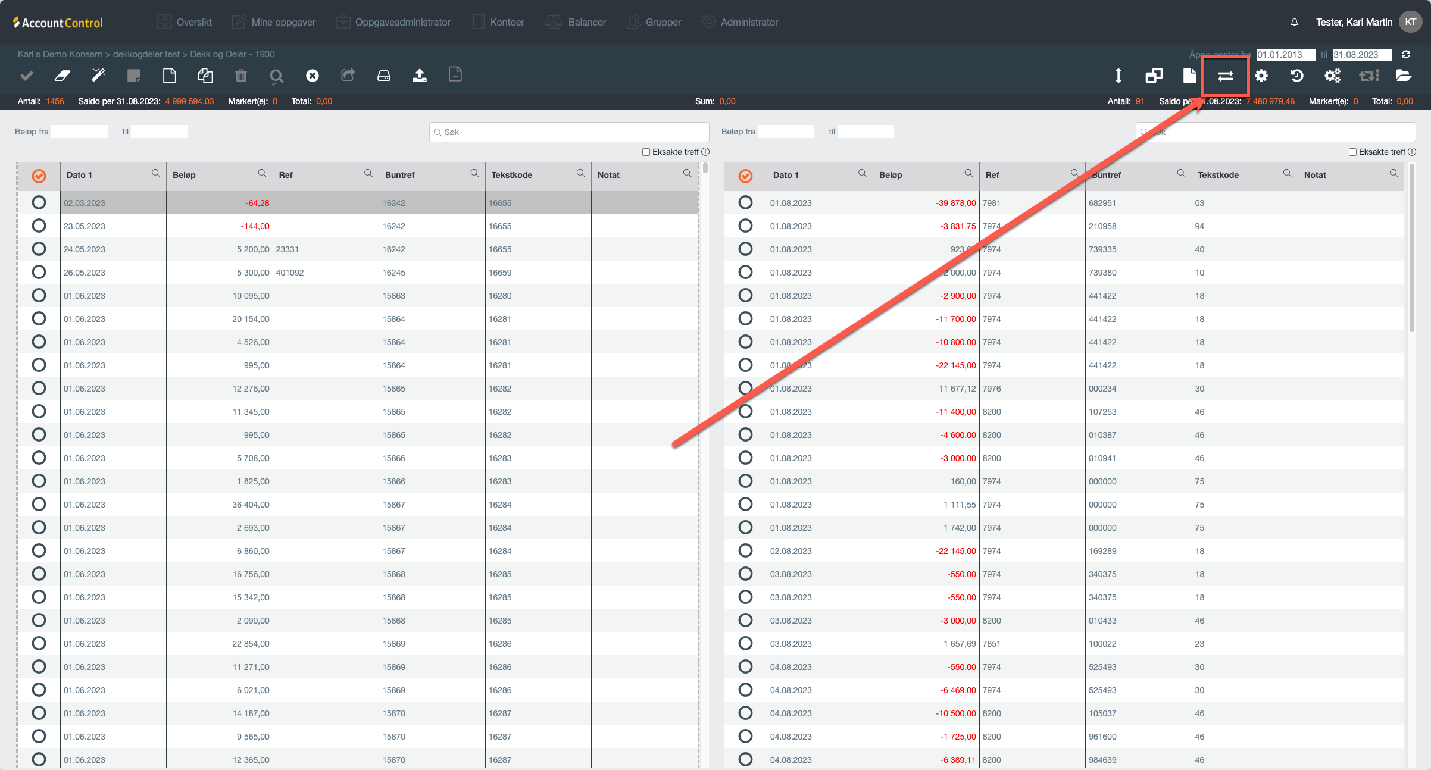Select radio for row dated 02.03.2023
The image size is (1431, 770).
point(39,202)
